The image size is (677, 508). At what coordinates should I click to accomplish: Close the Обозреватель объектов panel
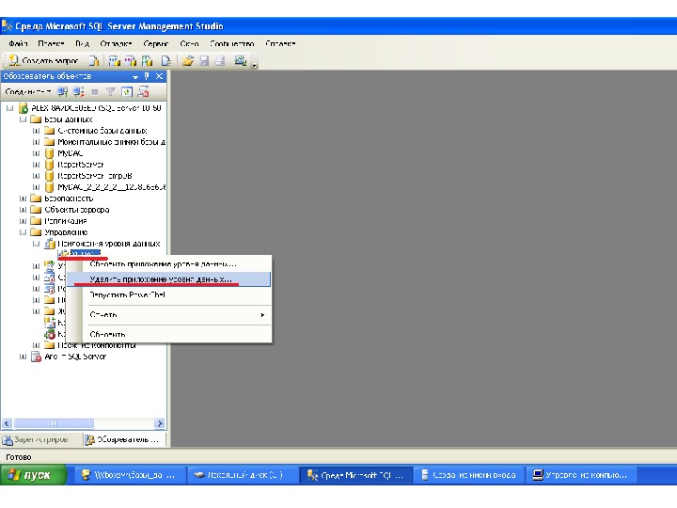click(x=159, y=76)
